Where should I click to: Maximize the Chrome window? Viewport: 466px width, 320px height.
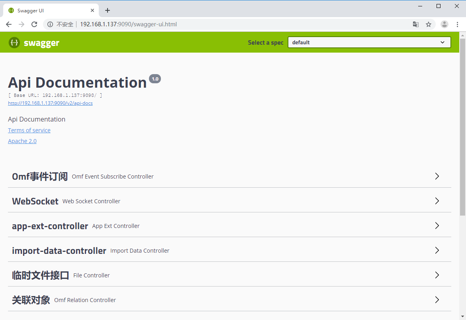tap(439, 6)
